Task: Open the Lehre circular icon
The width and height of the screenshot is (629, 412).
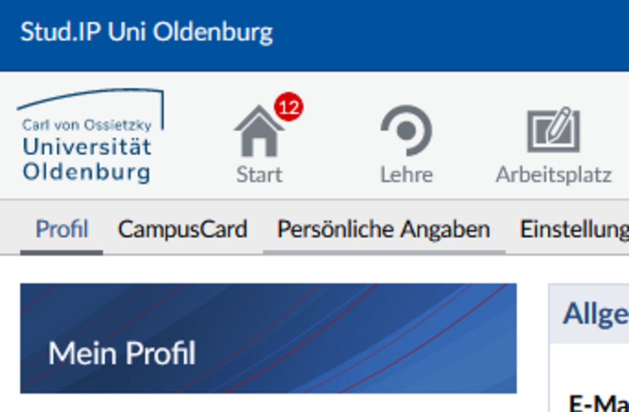Action: [406, 131]
